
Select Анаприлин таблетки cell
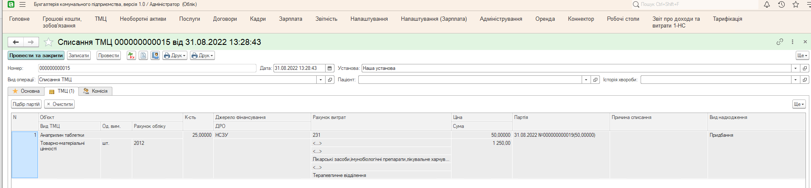(111, 135)
